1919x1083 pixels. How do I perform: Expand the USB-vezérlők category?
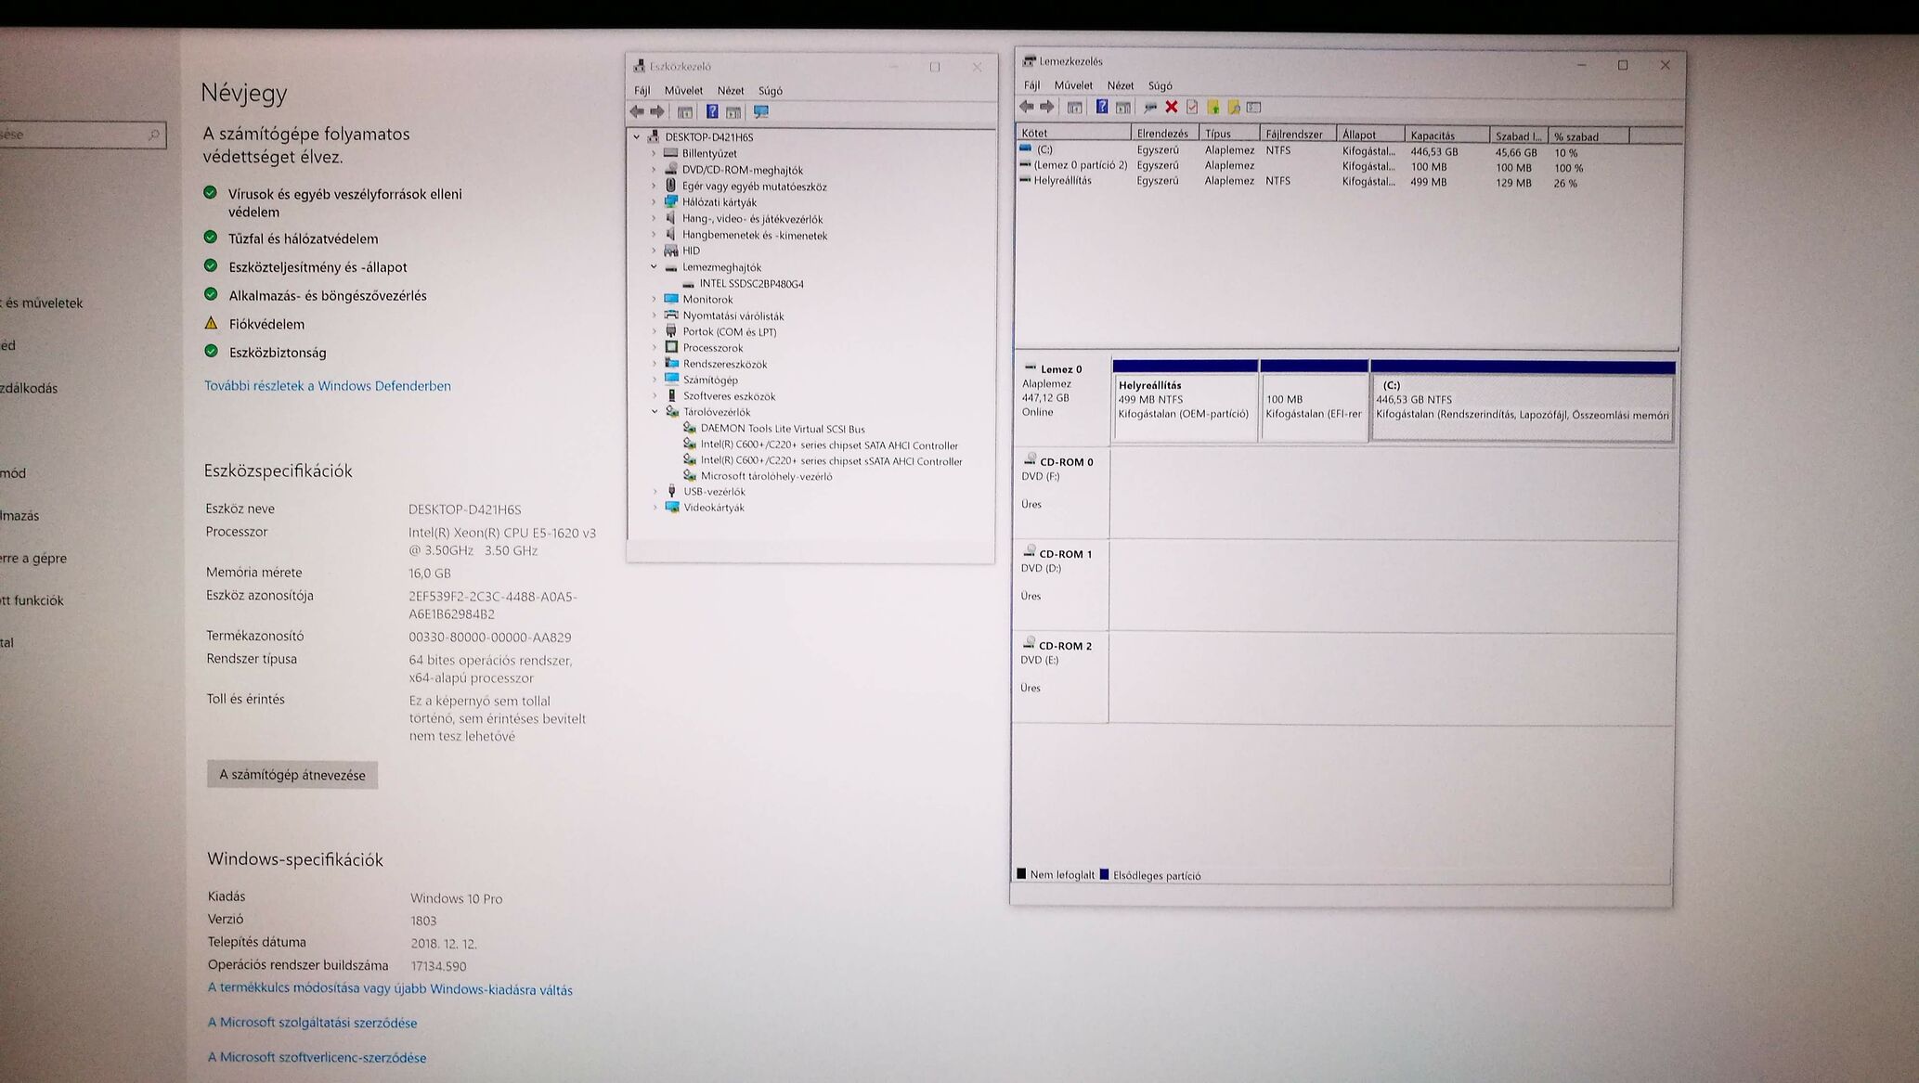(x=655, y=492)
